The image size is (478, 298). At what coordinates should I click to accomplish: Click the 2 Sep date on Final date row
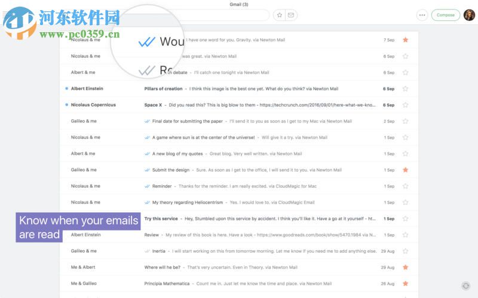coord(389,122)
